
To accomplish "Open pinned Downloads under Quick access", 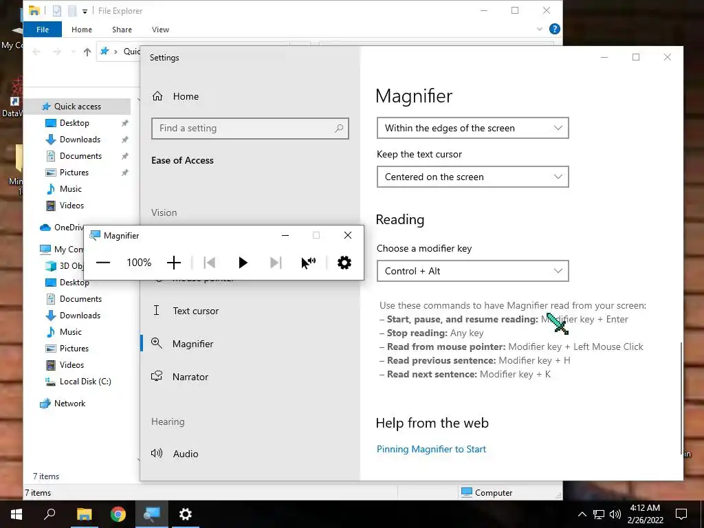I will [80, 140].
